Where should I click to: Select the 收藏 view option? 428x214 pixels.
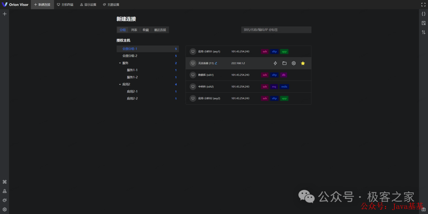[x=145, y=30]
